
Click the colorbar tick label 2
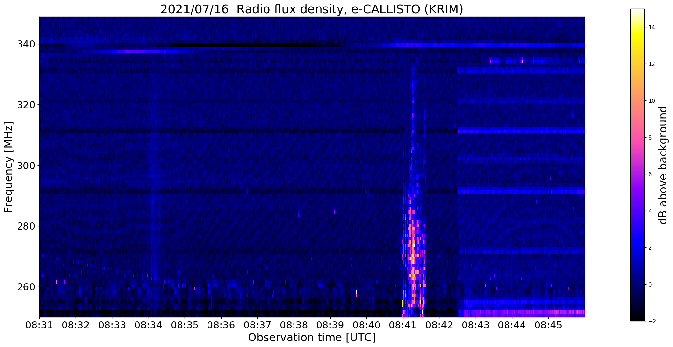tap(650, 248)
